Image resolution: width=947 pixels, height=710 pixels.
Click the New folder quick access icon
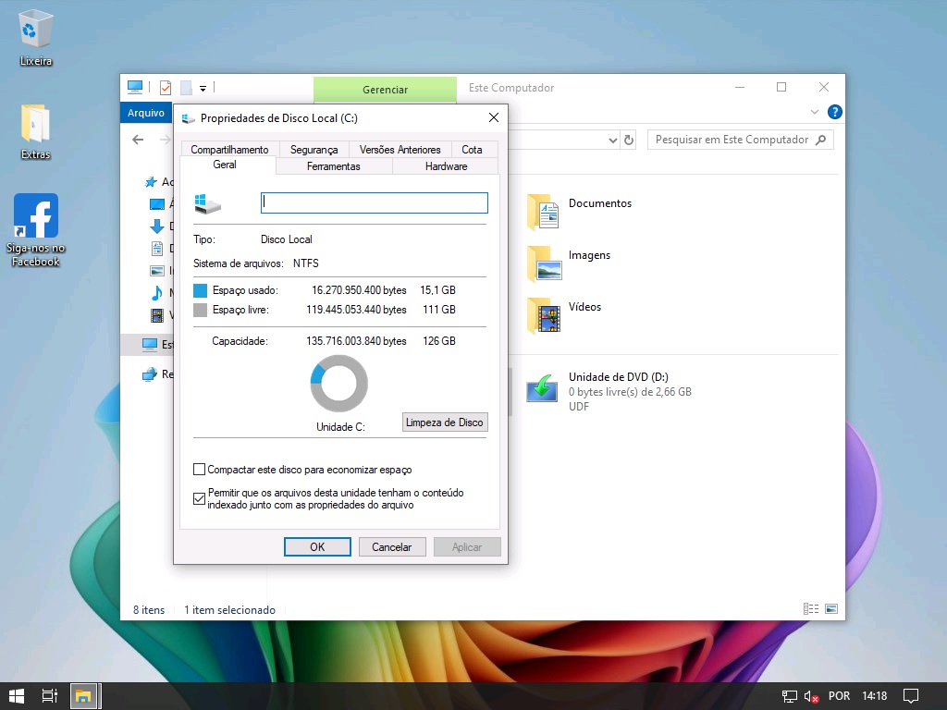click(186, 88)
